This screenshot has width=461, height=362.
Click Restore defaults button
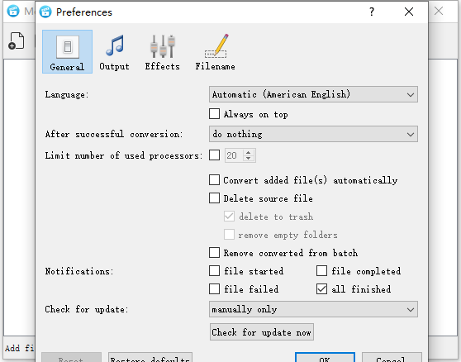click(150, 358)
